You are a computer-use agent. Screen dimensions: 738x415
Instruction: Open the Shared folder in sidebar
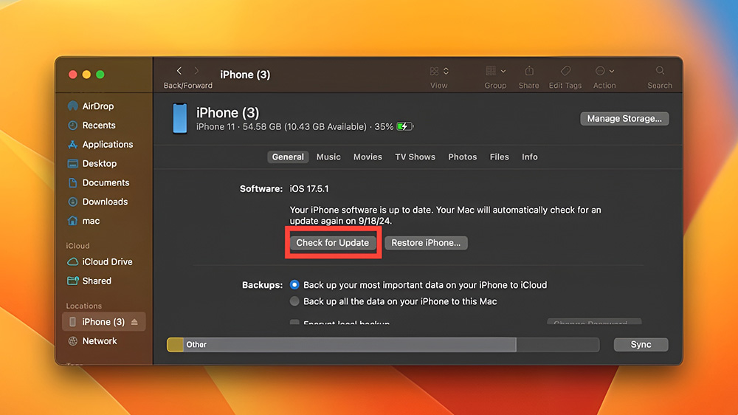pyautogui.click(x=89, y=281)
